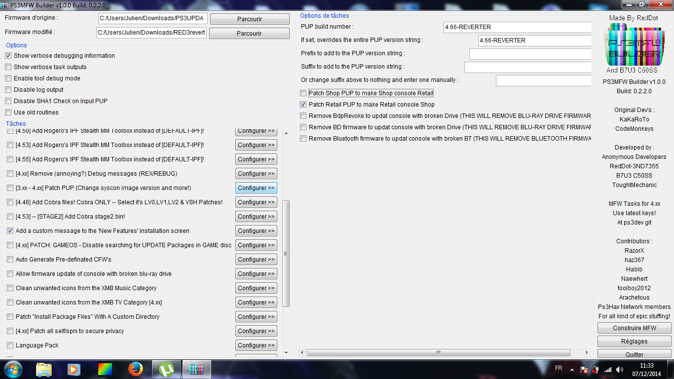Show hidden tray icons arrow
This screenshot has width=674, height=379.
[572, 369]
